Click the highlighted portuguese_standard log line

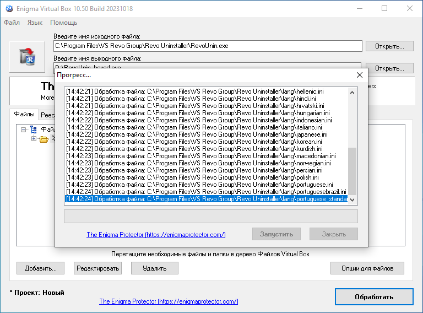tap(207, 199)
